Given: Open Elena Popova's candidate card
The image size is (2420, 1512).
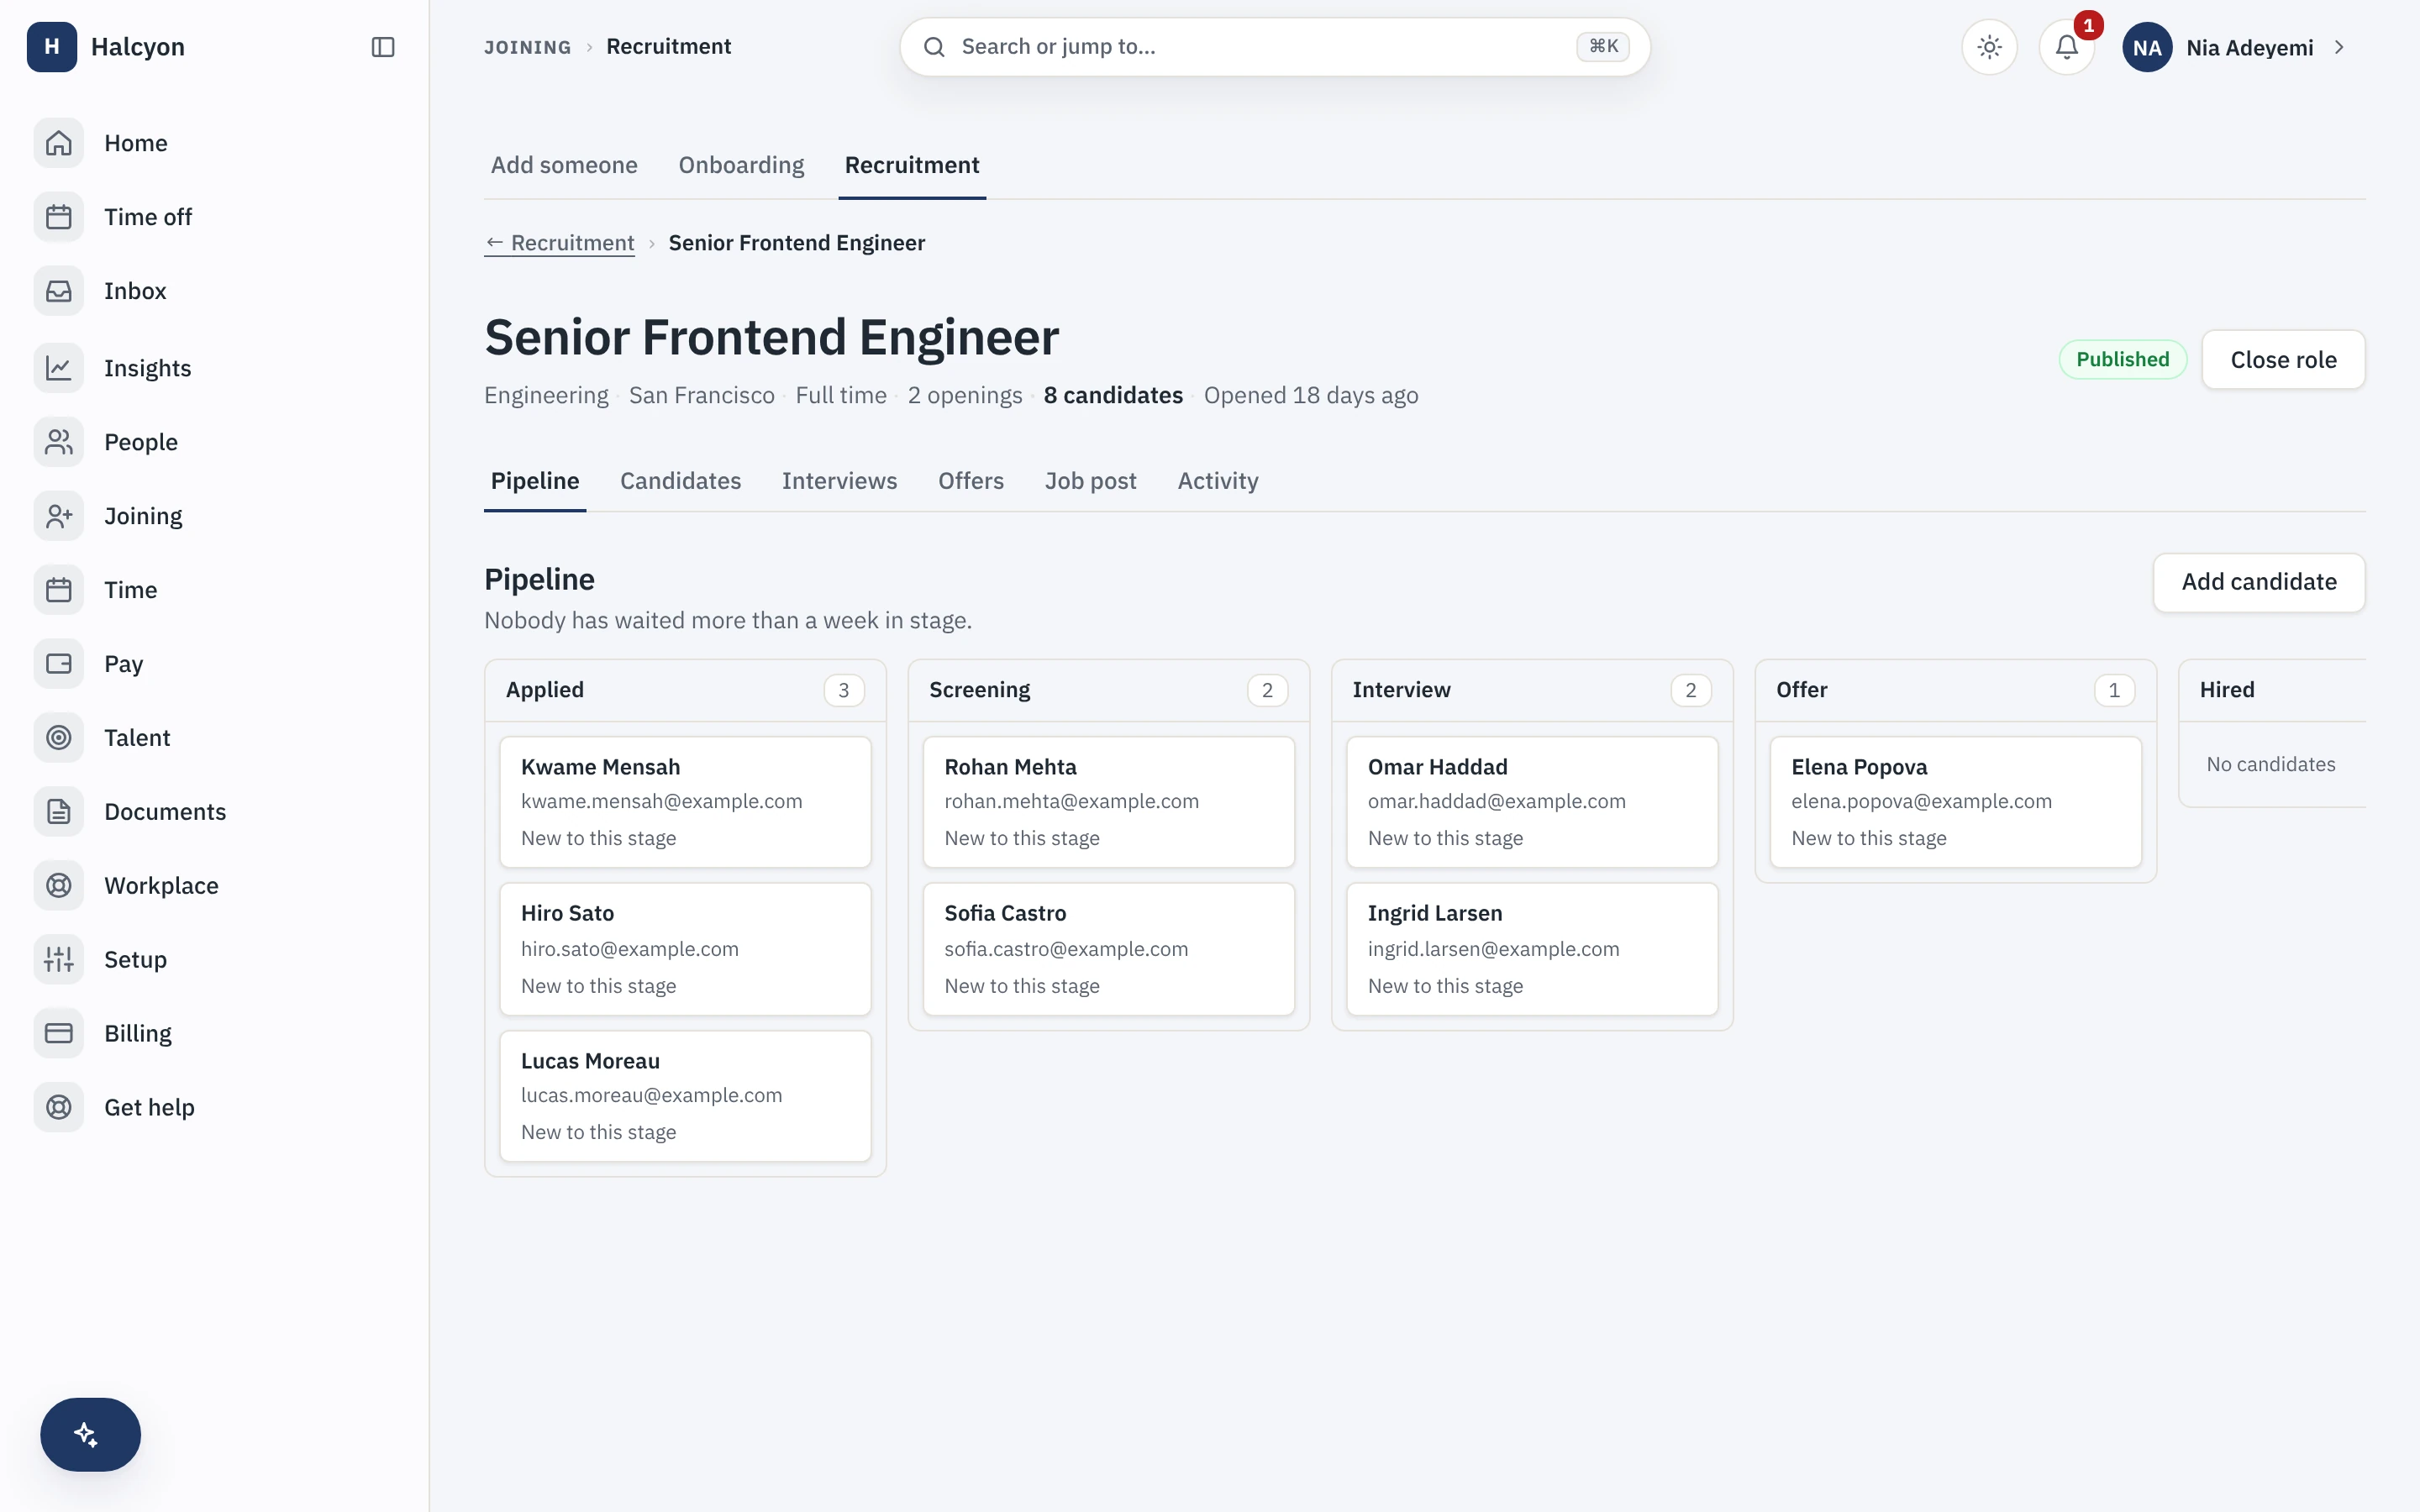Looking at the screenshot, I should 1955,802.
